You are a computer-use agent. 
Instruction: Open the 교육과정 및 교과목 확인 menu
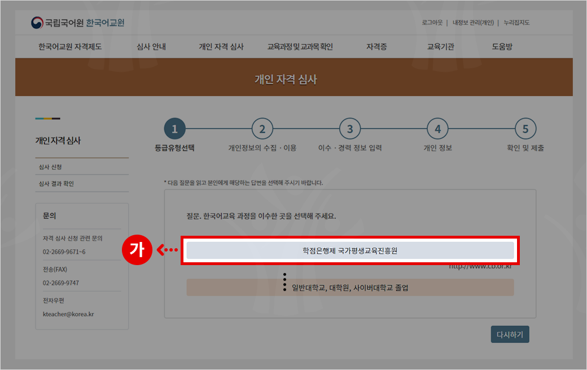coord(300,47)
